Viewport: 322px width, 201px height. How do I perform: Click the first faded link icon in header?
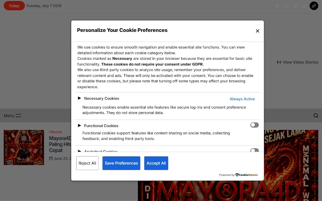[x=277, y=6]
